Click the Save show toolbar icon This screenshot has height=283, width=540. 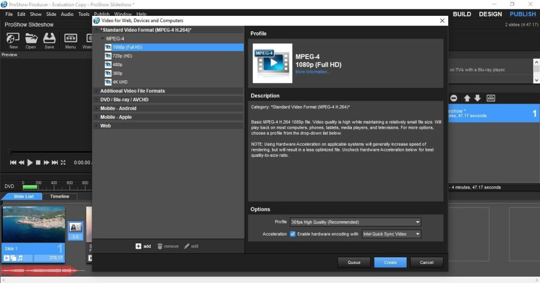pos(49,39)
